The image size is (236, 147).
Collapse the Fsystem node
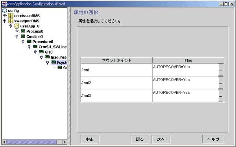(x=48, y=62)
